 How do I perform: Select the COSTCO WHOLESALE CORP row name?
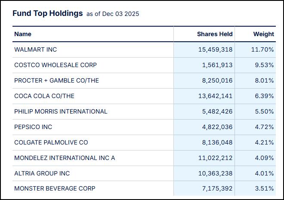pyautogui.click(x=56, y=65)
